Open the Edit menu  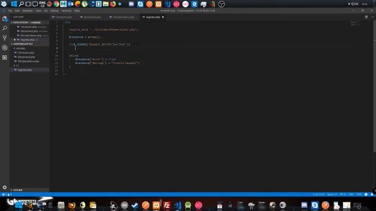coord(17,11)
